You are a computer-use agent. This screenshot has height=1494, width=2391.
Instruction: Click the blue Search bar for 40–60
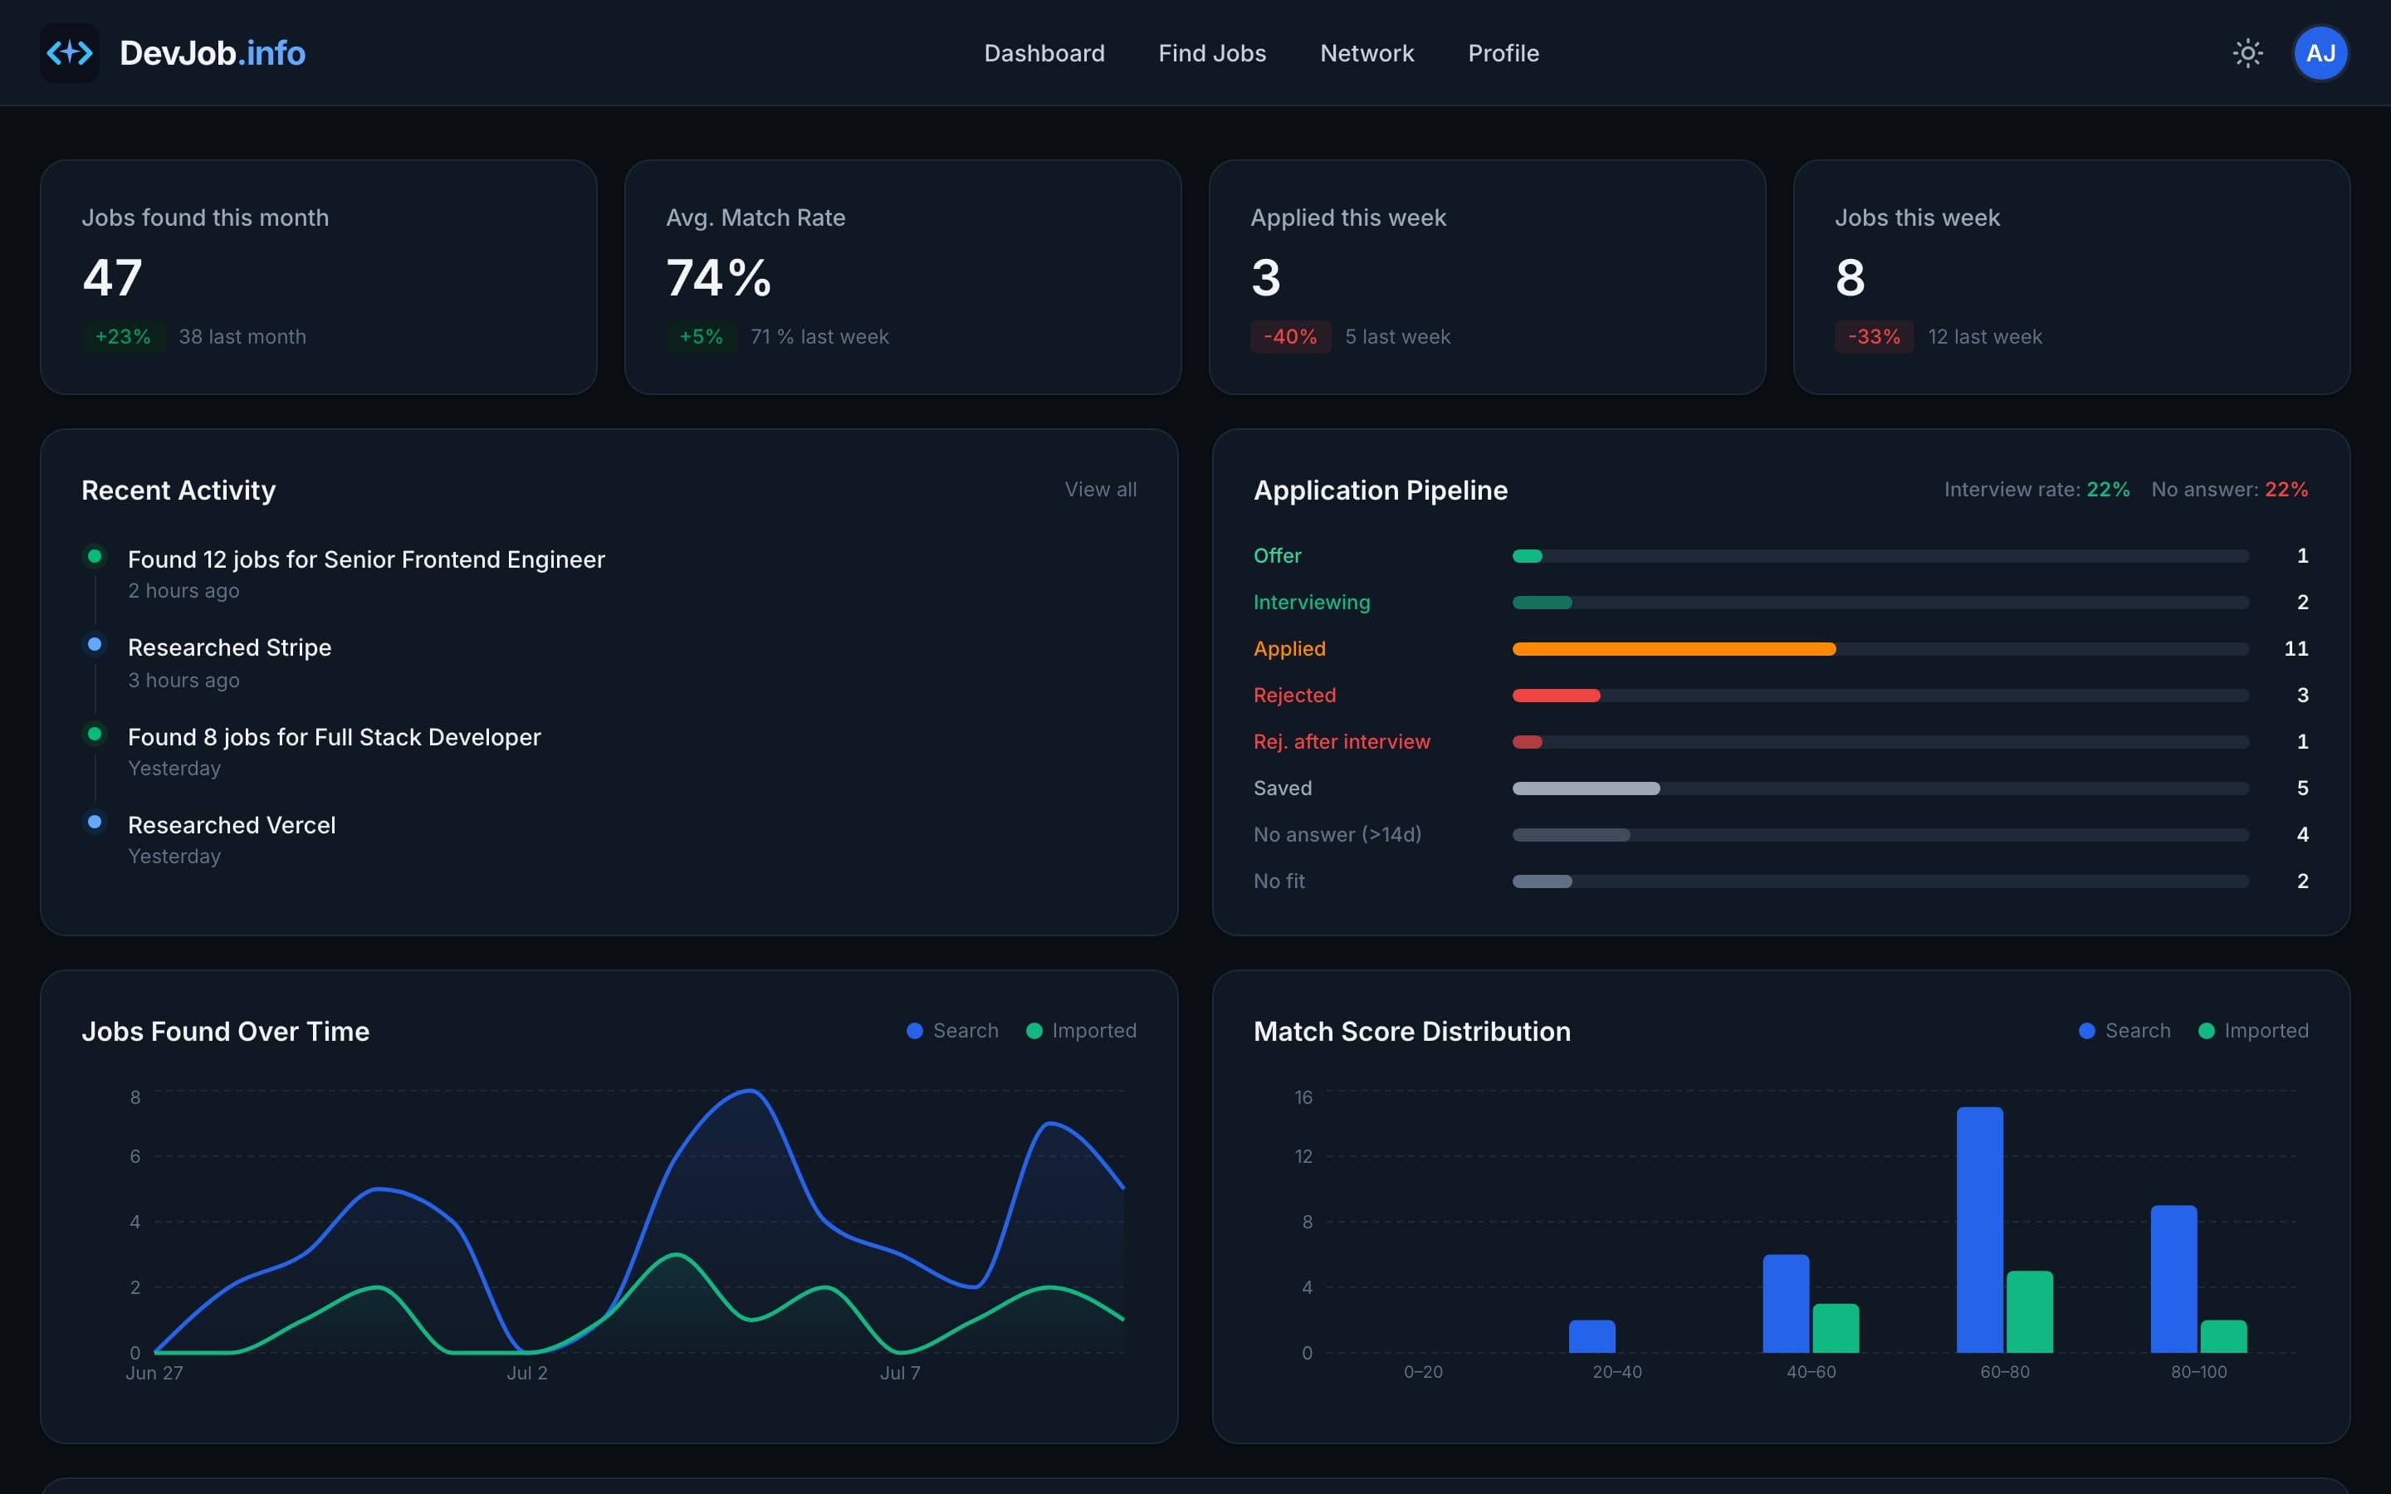click(x=1785, y=1303)
